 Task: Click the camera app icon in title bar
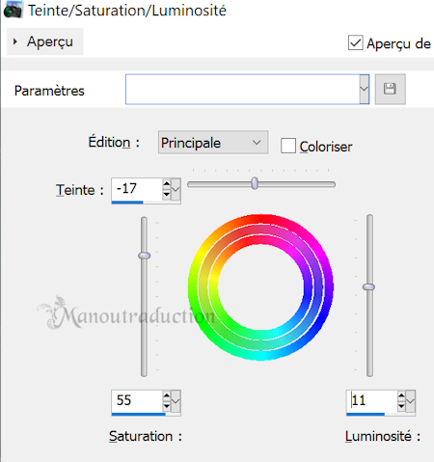pos(13,10)
